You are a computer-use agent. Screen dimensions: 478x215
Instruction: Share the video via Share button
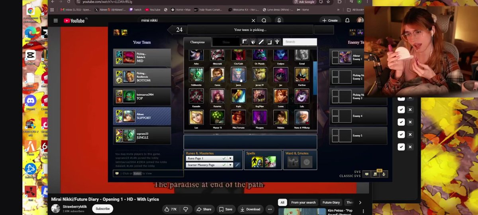(x=204, y=209)
